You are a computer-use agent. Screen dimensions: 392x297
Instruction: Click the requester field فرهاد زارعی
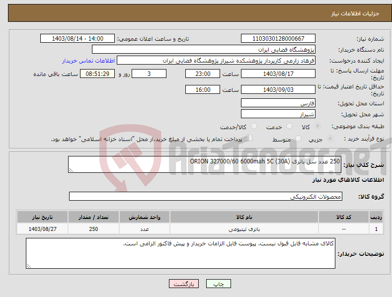(216, 61)
